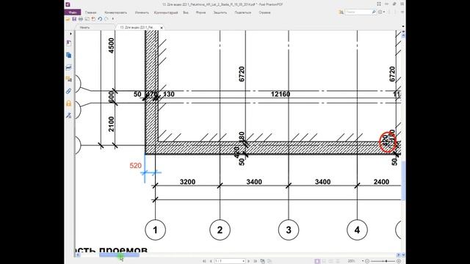Screen dimensions: 470x264
Task: Switch to the Защитить ribbon tab
Action: pos(220,12)
